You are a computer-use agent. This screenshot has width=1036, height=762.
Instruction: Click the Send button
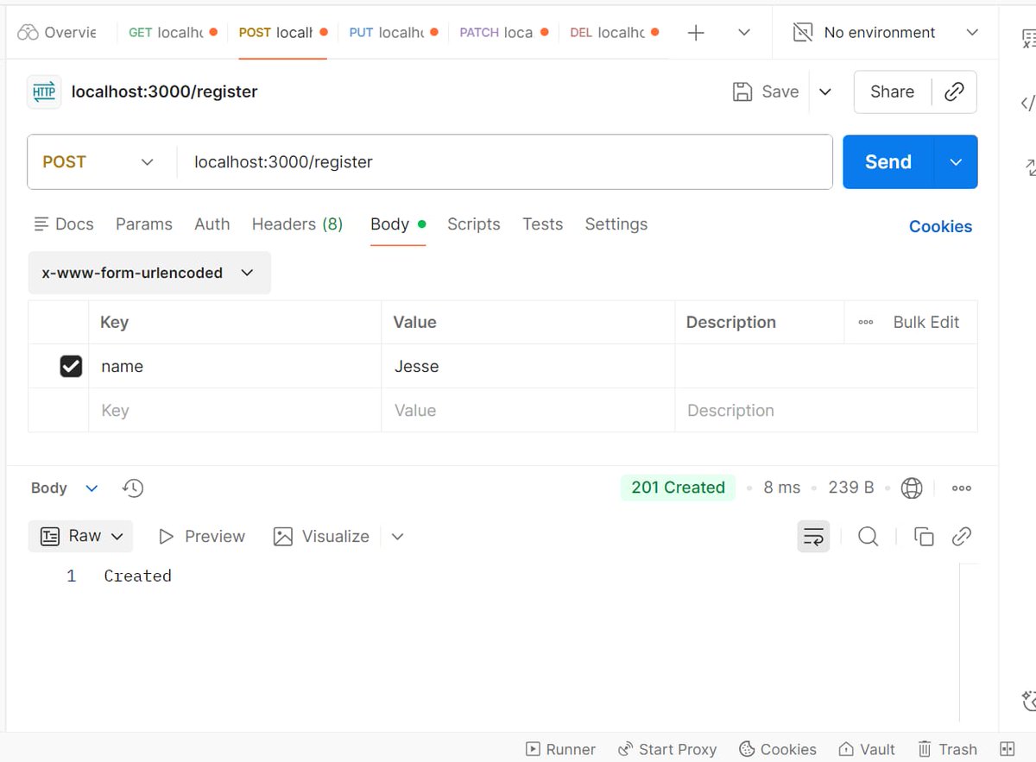(x=887, y=161)
